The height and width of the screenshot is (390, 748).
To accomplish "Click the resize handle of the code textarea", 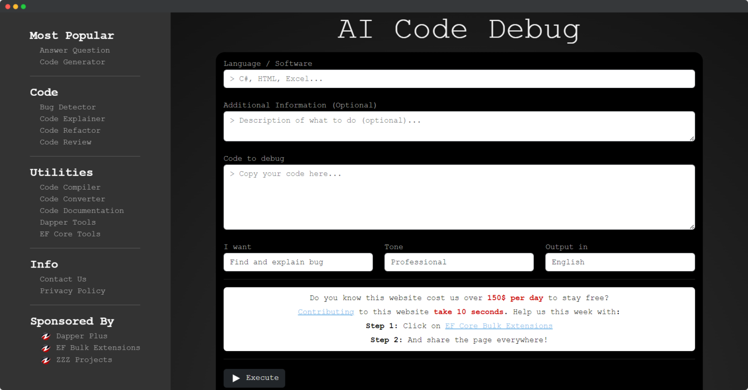I will coord(692,226).
